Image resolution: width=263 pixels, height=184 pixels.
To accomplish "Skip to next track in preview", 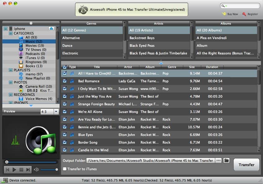I will (x=28, y=170).
